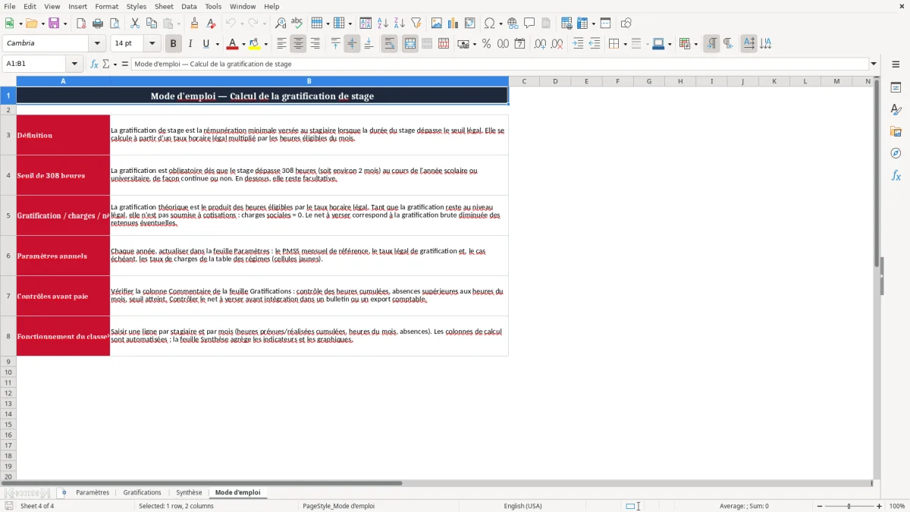910x512 pixels.
Task: Toggle Align Right
Action: pyautogui.click(x=315, y=44)
